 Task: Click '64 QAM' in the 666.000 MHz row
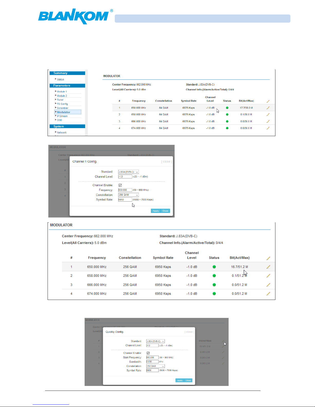click(x=164, y=121)
